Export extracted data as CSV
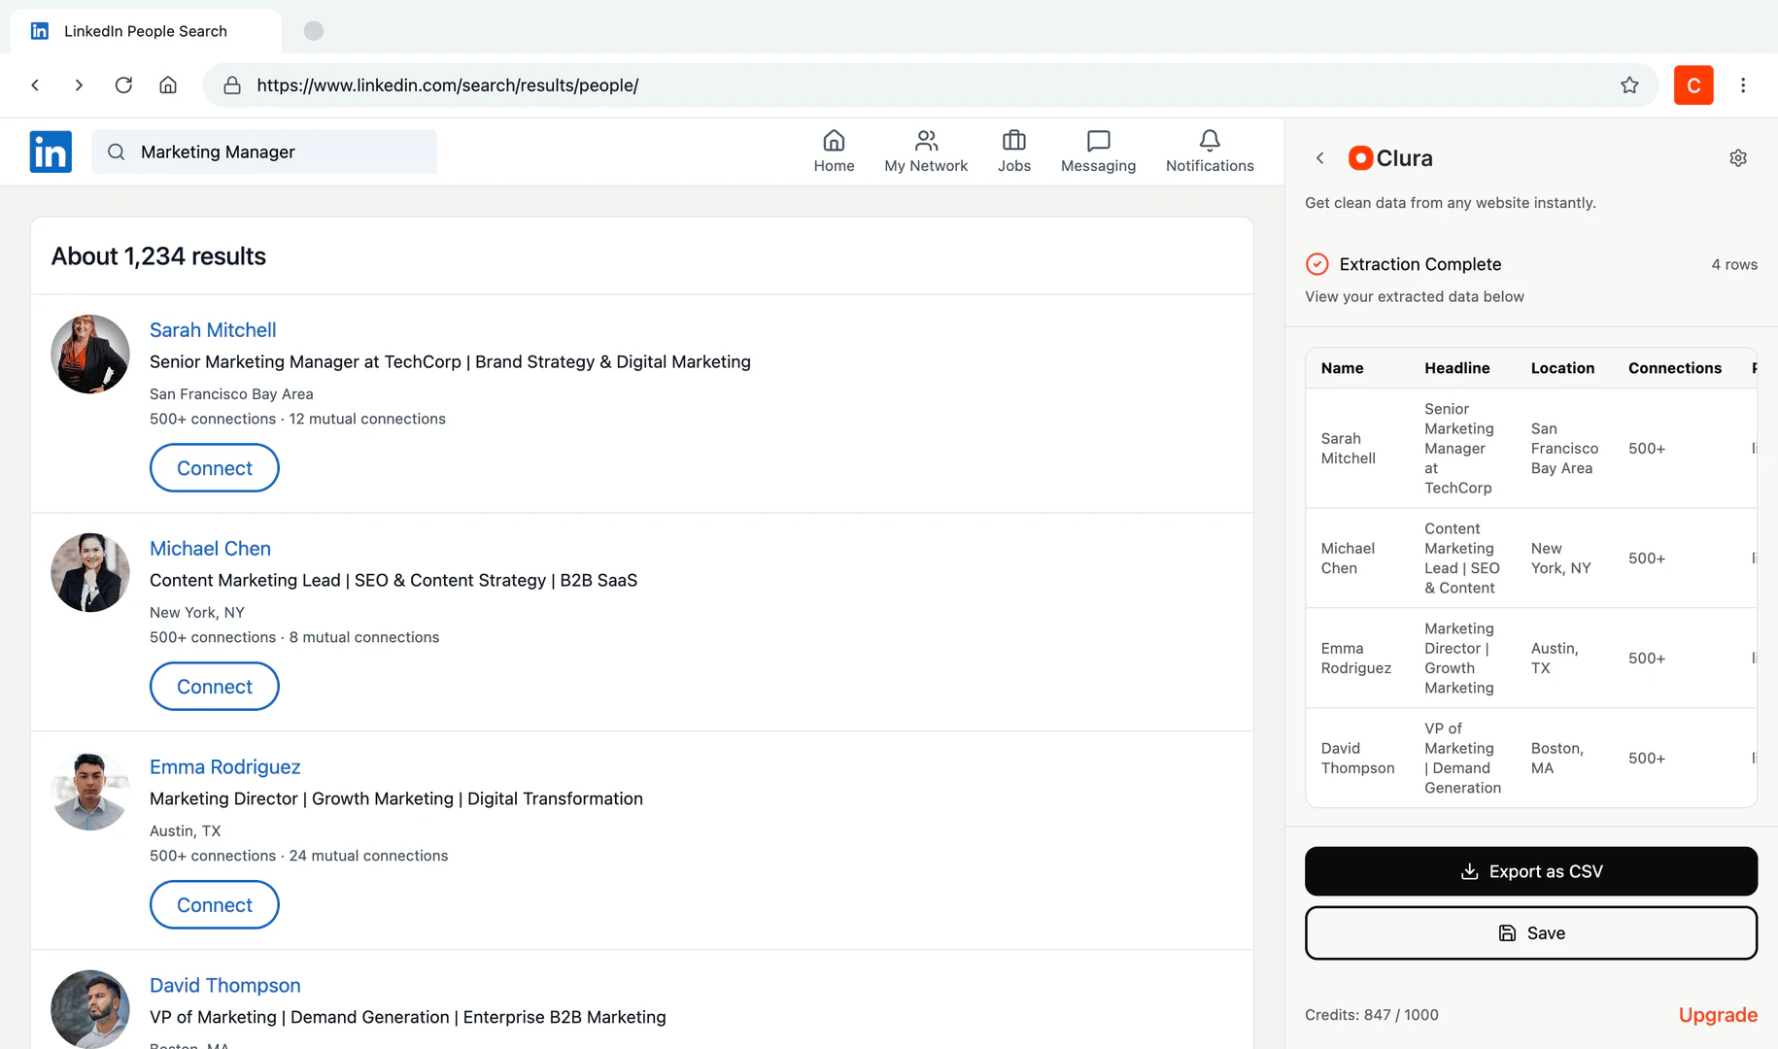This screenshot has width=1778, height=1049. click(1530, 871)
